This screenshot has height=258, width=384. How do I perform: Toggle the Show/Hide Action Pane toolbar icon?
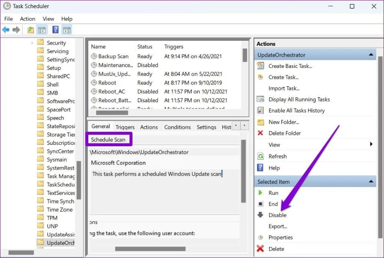[67, 30]
